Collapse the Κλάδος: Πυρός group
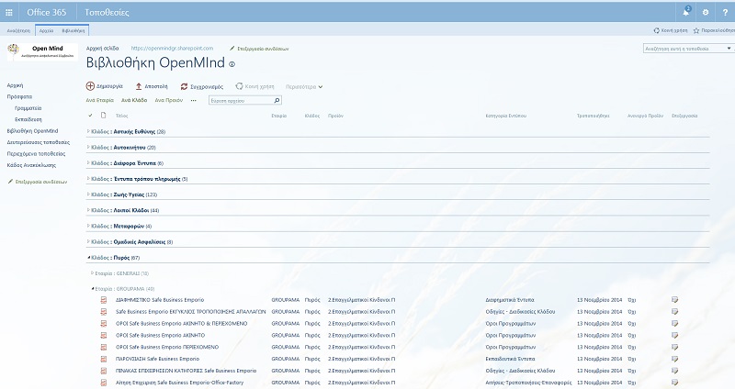Viewport: 735px width, 389px height. 88,258
